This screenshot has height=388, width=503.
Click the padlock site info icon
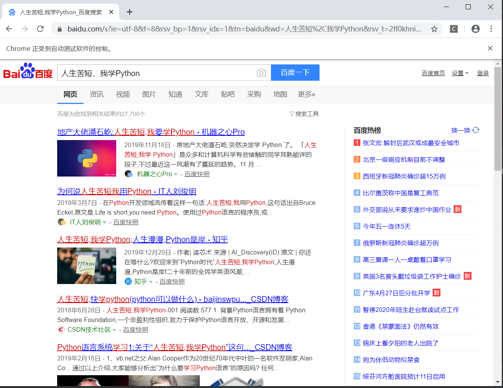pos(59,29)
